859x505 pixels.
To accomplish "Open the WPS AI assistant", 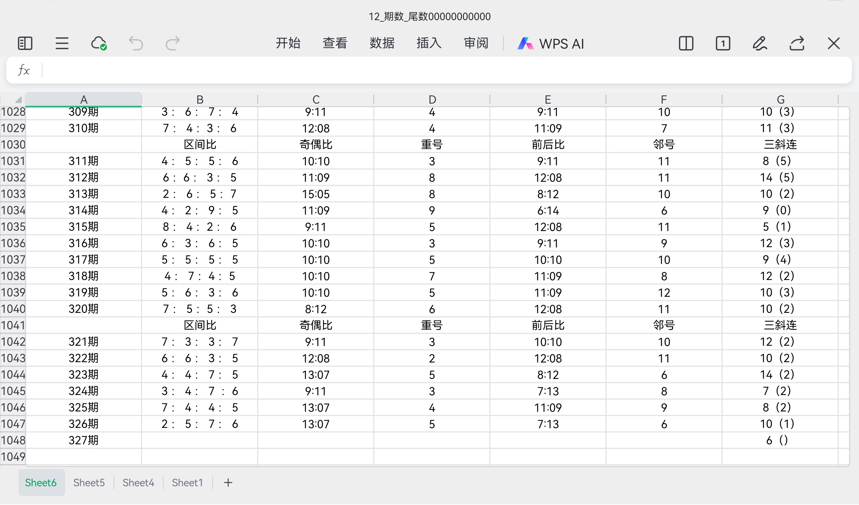I will pos(551,44).
